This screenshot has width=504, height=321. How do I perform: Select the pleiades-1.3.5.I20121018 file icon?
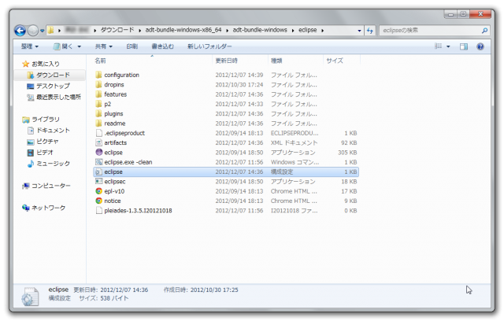(98, 211)
